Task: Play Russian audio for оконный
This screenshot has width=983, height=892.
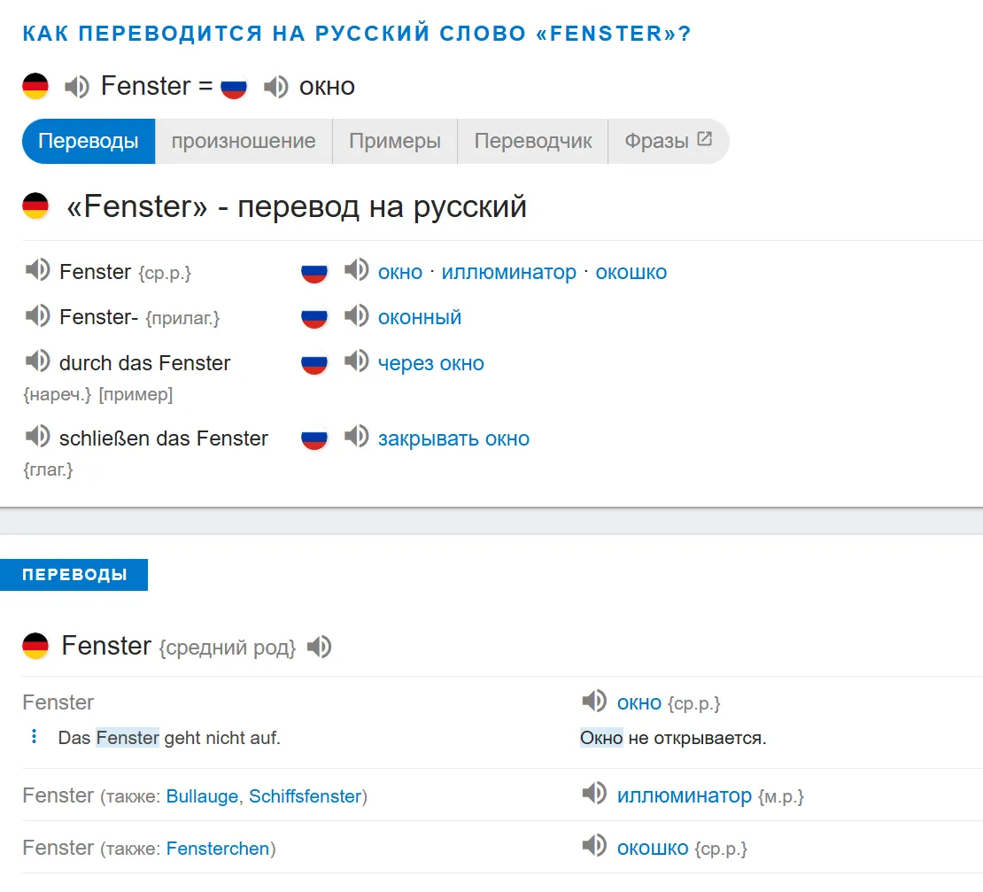Action: pyautogui.click(x=356, y=315)
